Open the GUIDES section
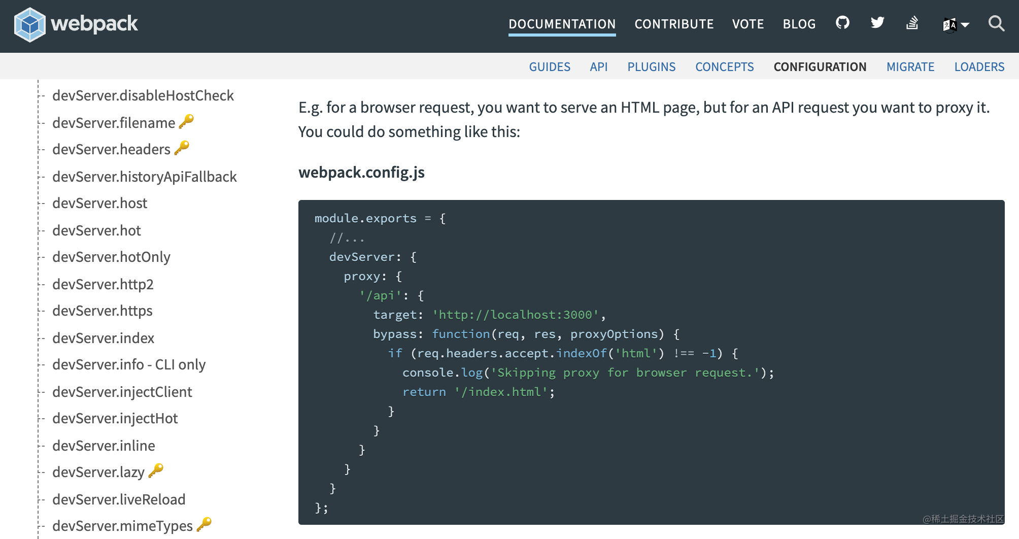1019x539 pixels. coord(550,66)
